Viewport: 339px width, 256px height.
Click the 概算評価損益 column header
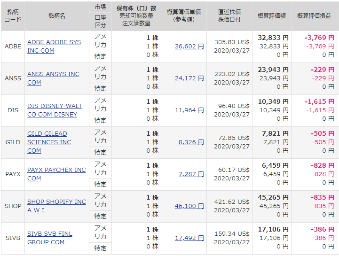click(x=314, y=16)
